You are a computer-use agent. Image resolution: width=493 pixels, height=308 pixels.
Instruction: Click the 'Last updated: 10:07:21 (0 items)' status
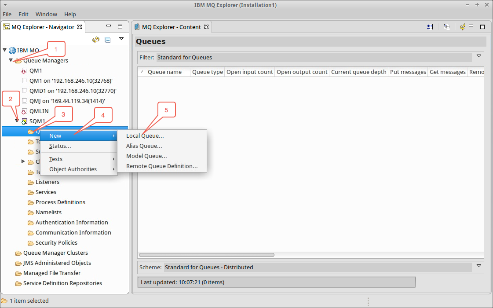tap(277, 282)
